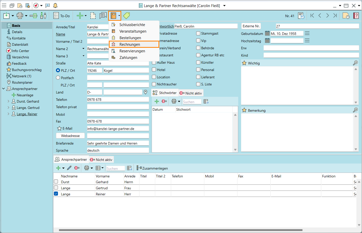
Task: Click the horizontal scrollbar under the contacts table
Action: [180, 230]
